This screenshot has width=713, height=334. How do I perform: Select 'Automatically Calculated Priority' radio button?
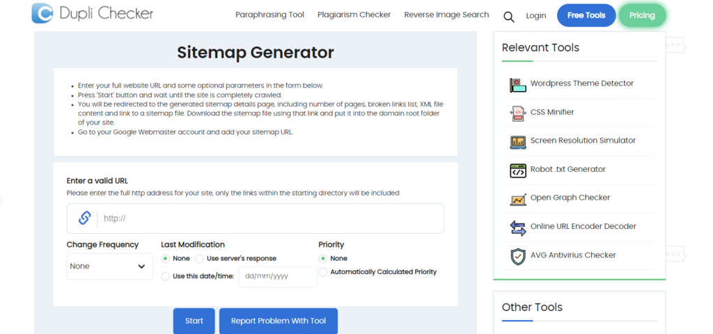click(323, 272)
